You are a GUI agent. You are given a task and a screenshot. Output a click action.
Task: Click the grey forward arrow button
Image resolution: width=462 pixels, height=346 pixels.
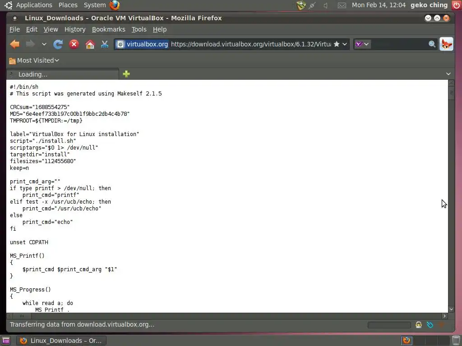pyautogui.click(x=30, y=45)
